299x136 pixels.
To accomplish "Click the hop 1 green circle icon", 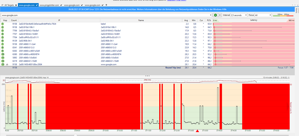I will [2, 24].
